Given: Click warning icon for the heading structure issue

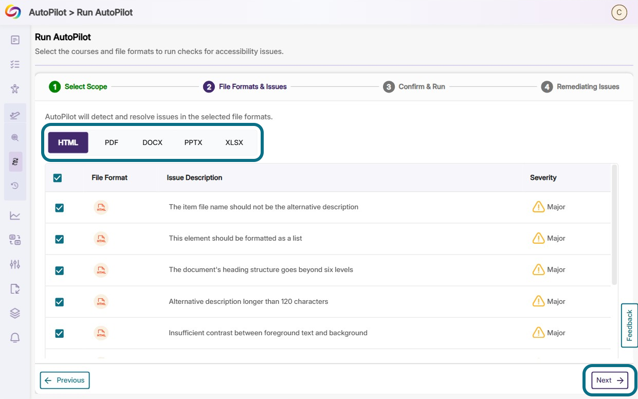Looking at the screenshot, I should 538,269.
